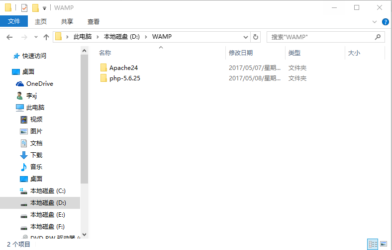Open the recent locations dropdown arrow
The width and height of the screenshot is (392, 250).
coord(36,37)
